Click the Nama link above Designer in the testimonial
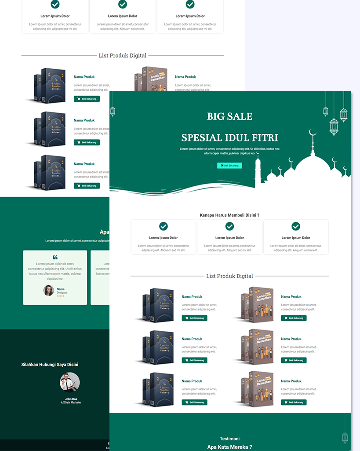This screenshot has width=360, height=451. [60, 289]
